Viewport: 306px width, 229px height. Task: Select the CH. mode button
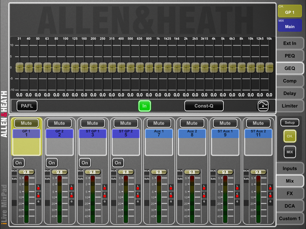tap(290, 136)
